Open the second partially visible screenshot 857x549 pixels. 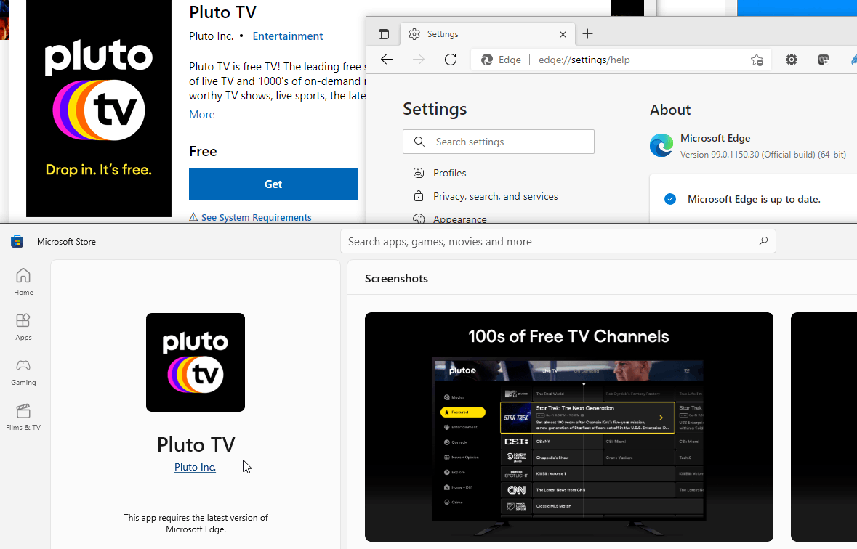[824, 427]
